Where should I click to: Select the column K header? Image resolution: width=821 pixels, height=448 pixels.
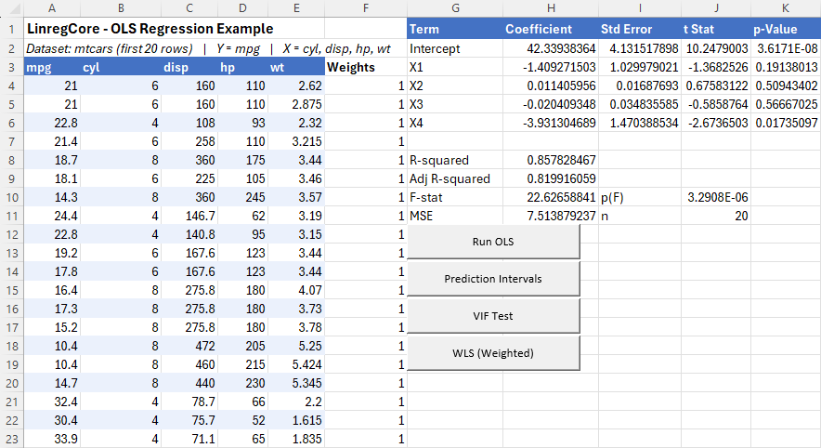(785, 8)
